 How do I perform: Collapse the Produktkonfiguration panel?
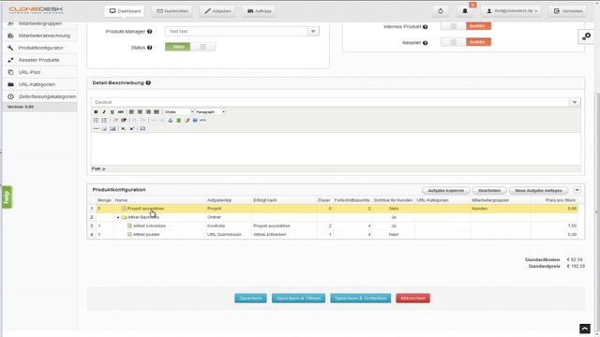tap(577, 190)
